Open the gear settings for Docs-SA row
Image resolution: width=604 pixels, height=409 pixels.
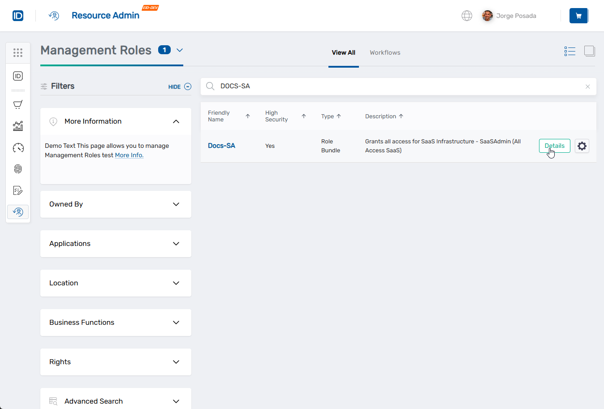[x=582, y=146]
